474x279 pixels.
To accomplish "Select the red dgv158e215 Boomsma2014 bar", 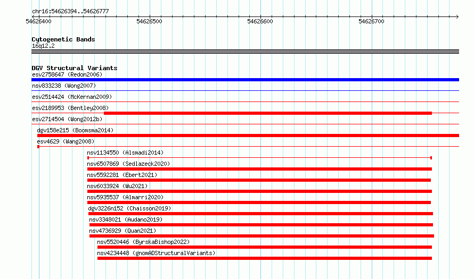I will click(x=248, y=136).
